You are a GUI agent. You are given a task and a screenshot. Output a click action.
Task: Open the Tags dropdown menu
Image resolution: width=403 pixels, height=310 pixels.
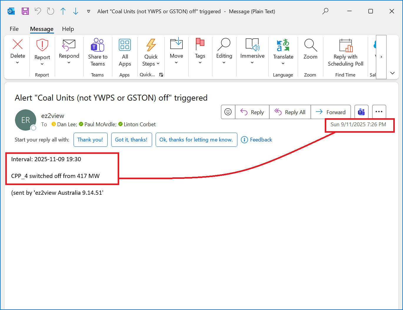[x=200, y=62]
